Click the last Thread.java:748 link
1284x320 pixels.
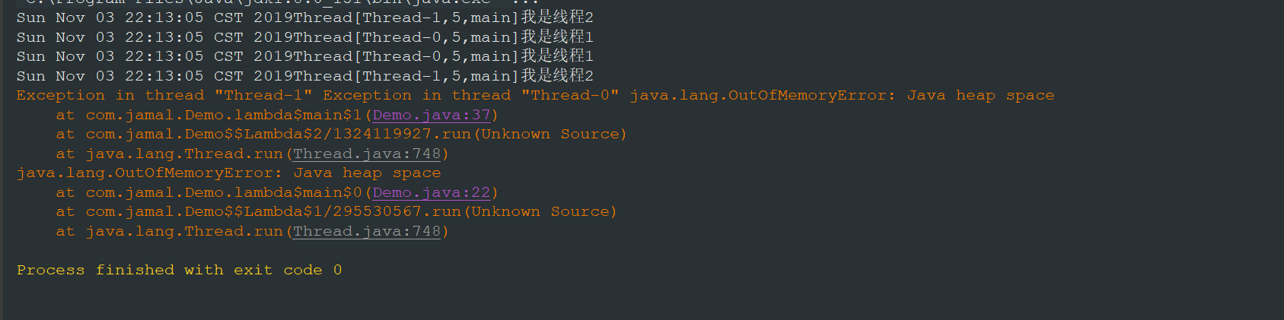[367, 231]
